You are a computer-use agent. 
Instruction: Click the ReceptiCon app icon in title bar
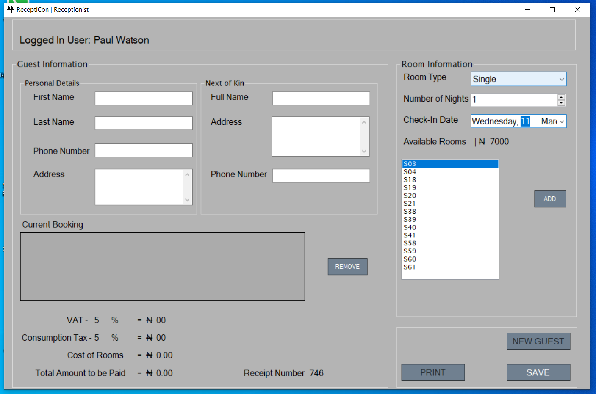click(10, 9)
